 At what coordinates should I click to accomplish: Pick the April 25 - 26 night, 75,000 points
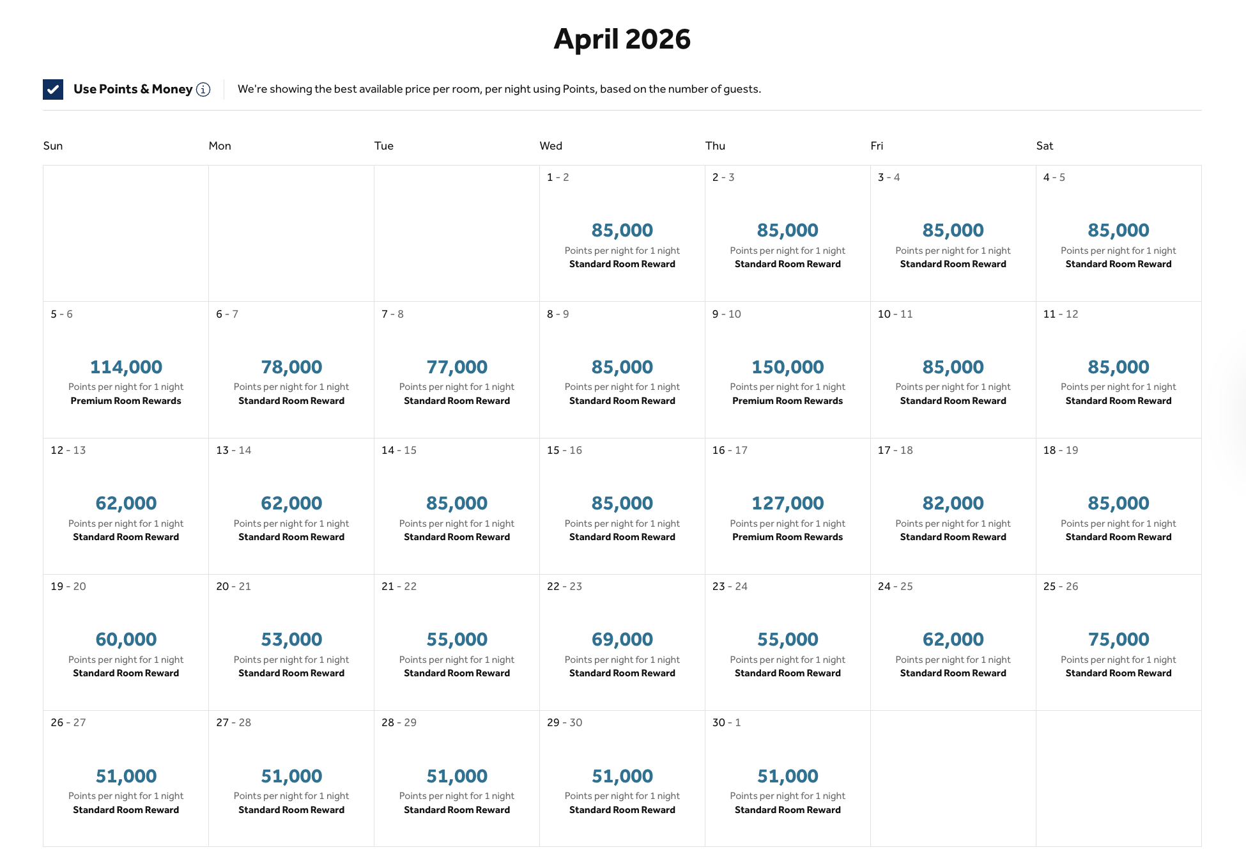[x=1118, y=642]
